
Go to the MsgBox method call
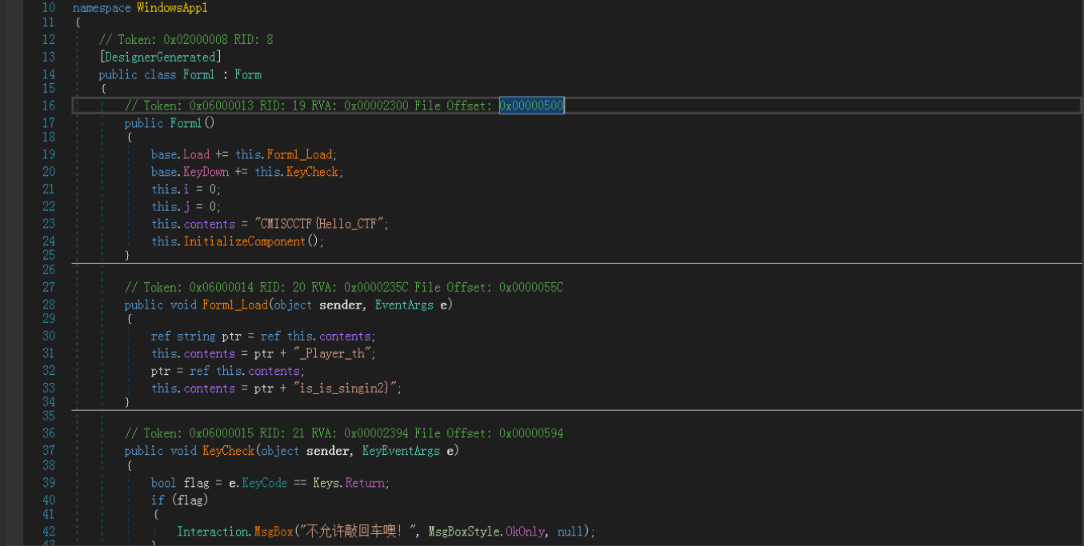tap(274, 532)
